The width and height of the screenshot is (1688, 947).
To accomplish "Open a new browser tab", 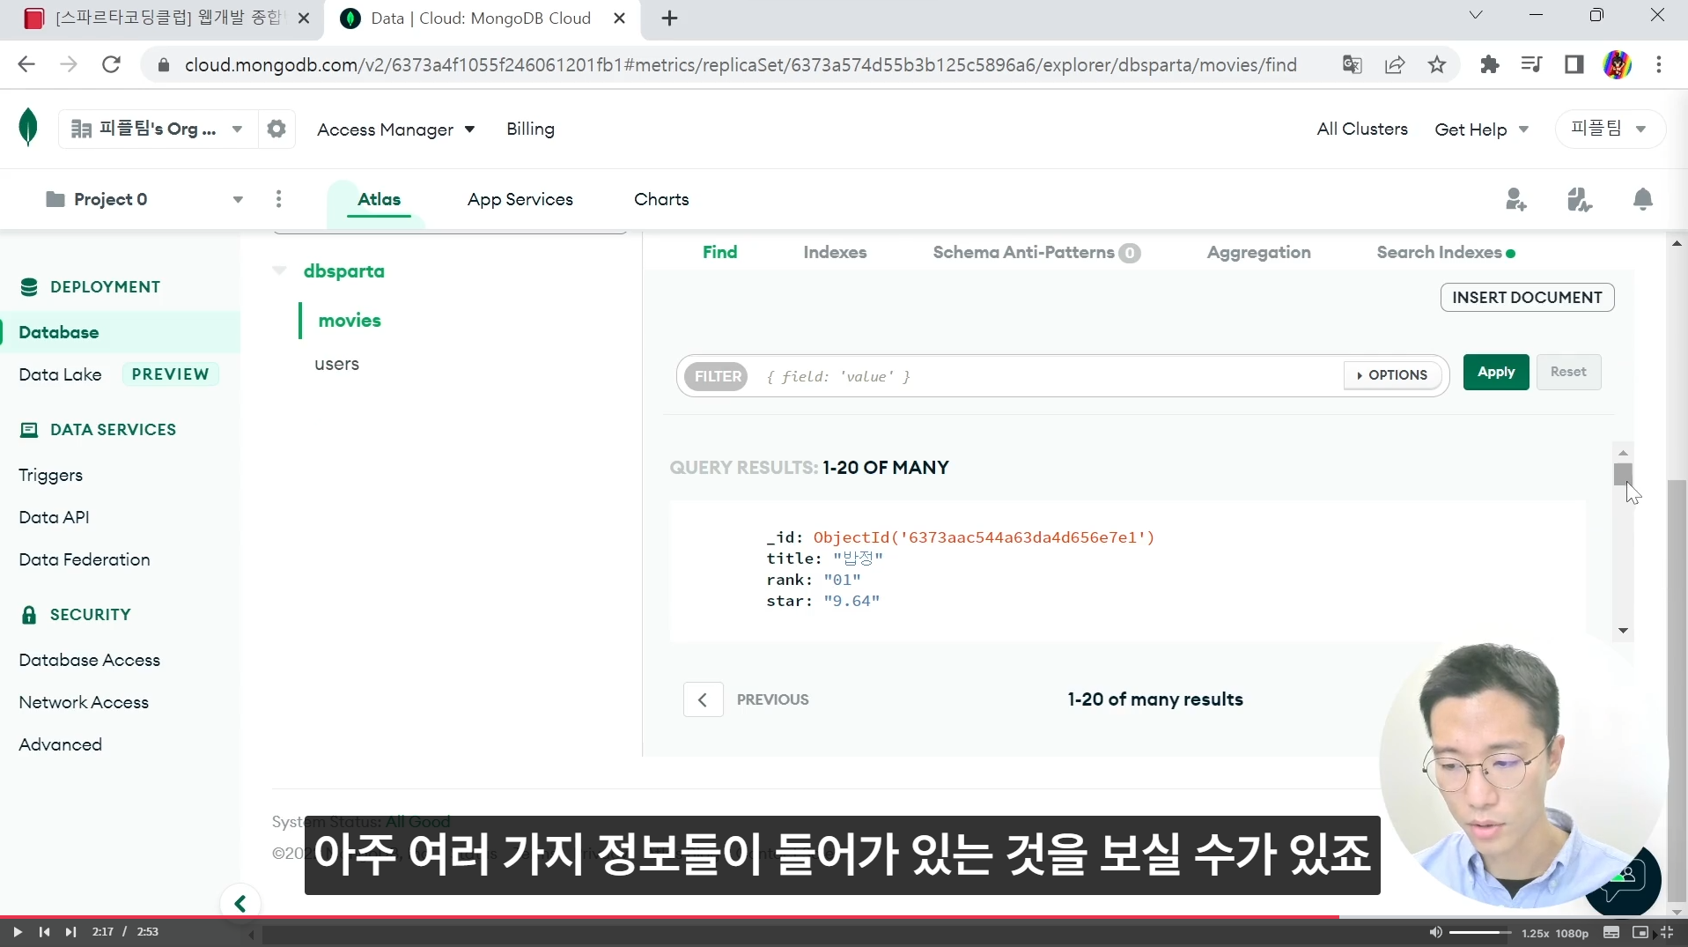I will [669, 18].
